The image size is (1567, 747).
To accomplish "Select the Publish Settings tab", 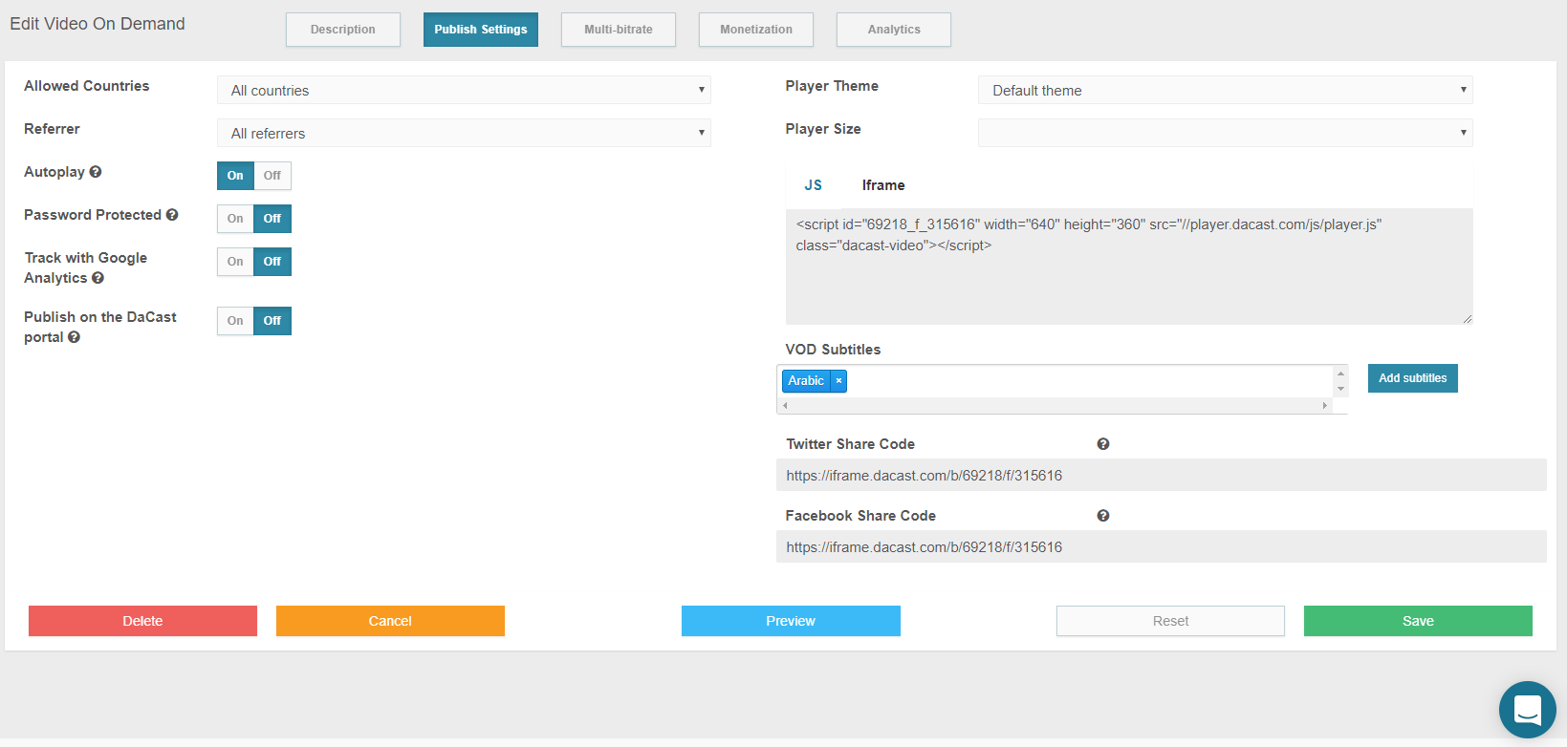I will tap(481, 30).
